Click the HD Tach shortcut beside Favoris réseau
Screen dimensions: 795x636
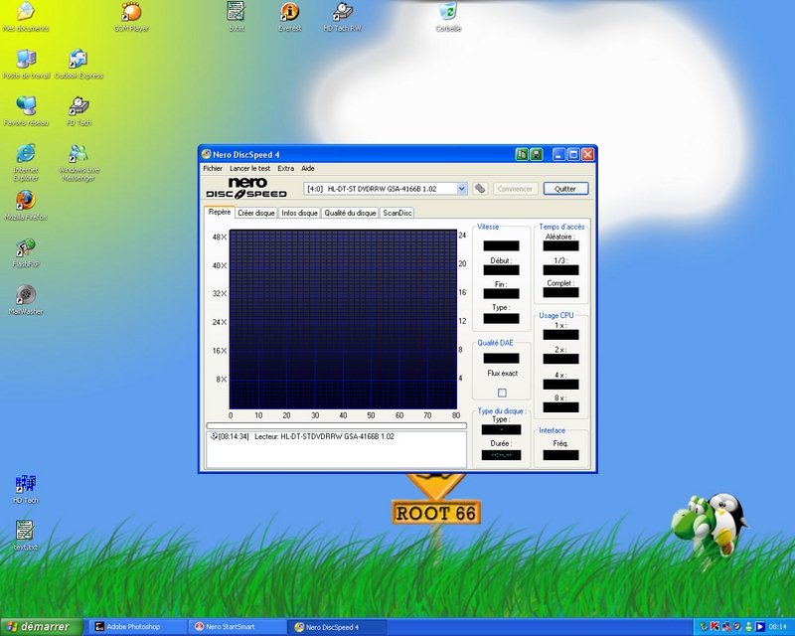(x=79, y=111)
